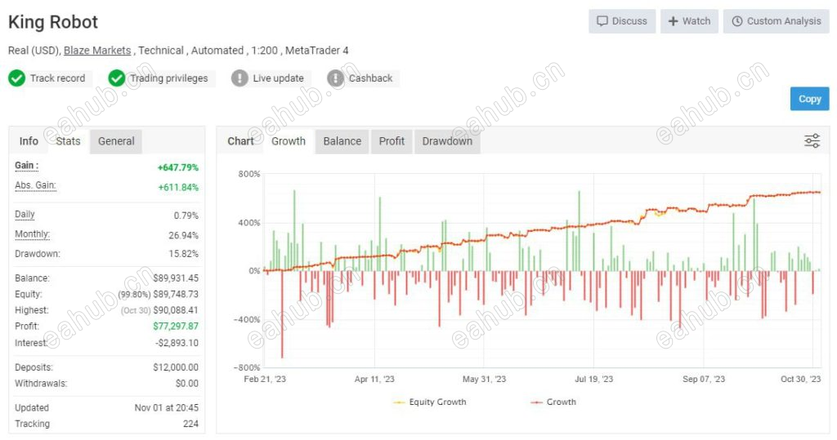Switch to the Stats tab
This screenshot has width=837, height=440.
(x=69, y=141)
